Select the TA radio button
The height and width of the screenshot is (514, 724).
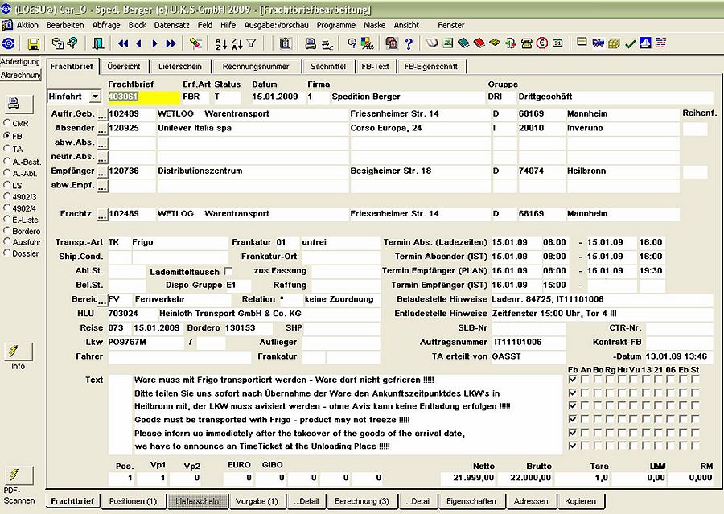pos(7,149)
